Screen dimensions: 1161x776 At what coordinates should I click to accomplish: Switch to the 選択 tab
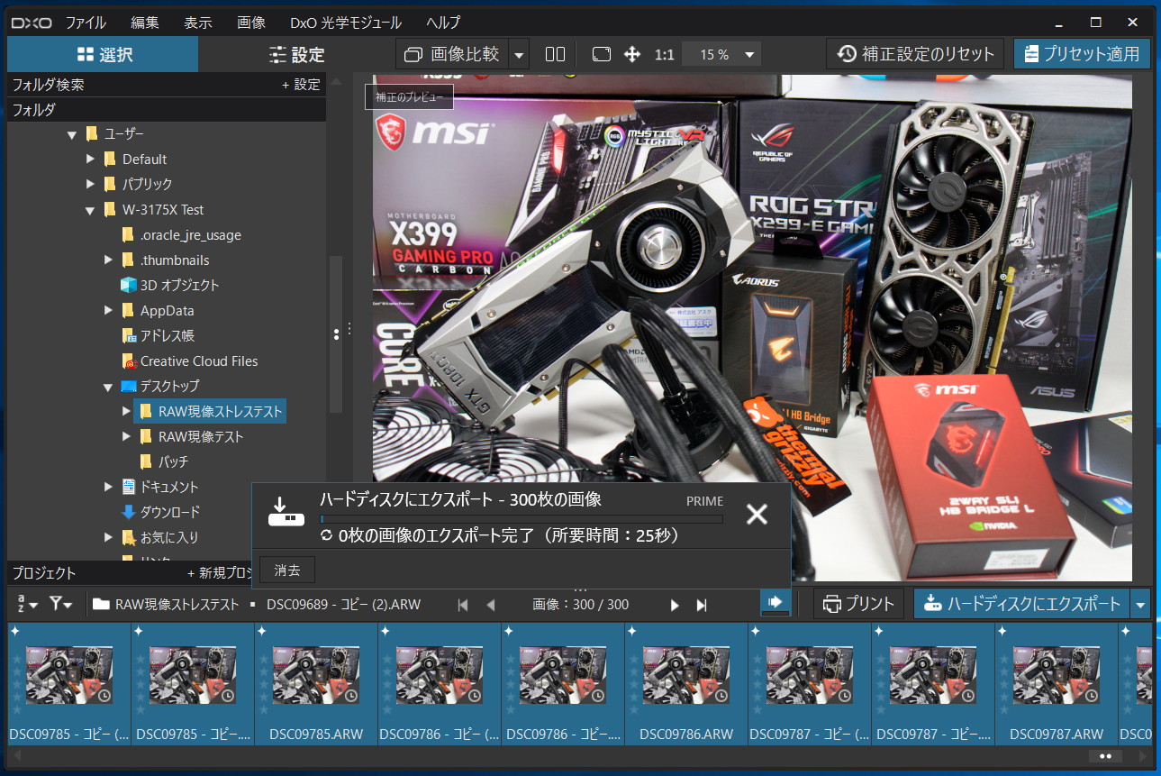click(104, 54)
